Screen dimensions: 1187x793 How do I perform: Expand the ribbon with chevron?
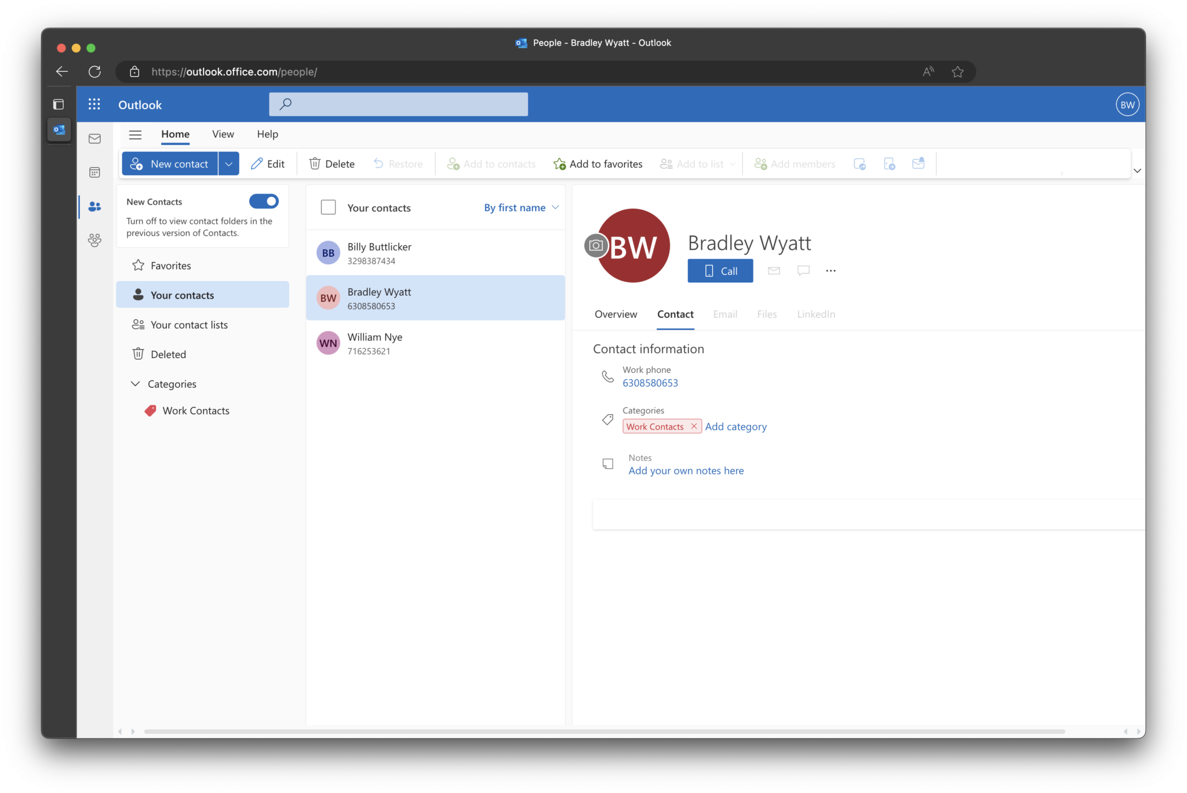(x=1137, y=170)
